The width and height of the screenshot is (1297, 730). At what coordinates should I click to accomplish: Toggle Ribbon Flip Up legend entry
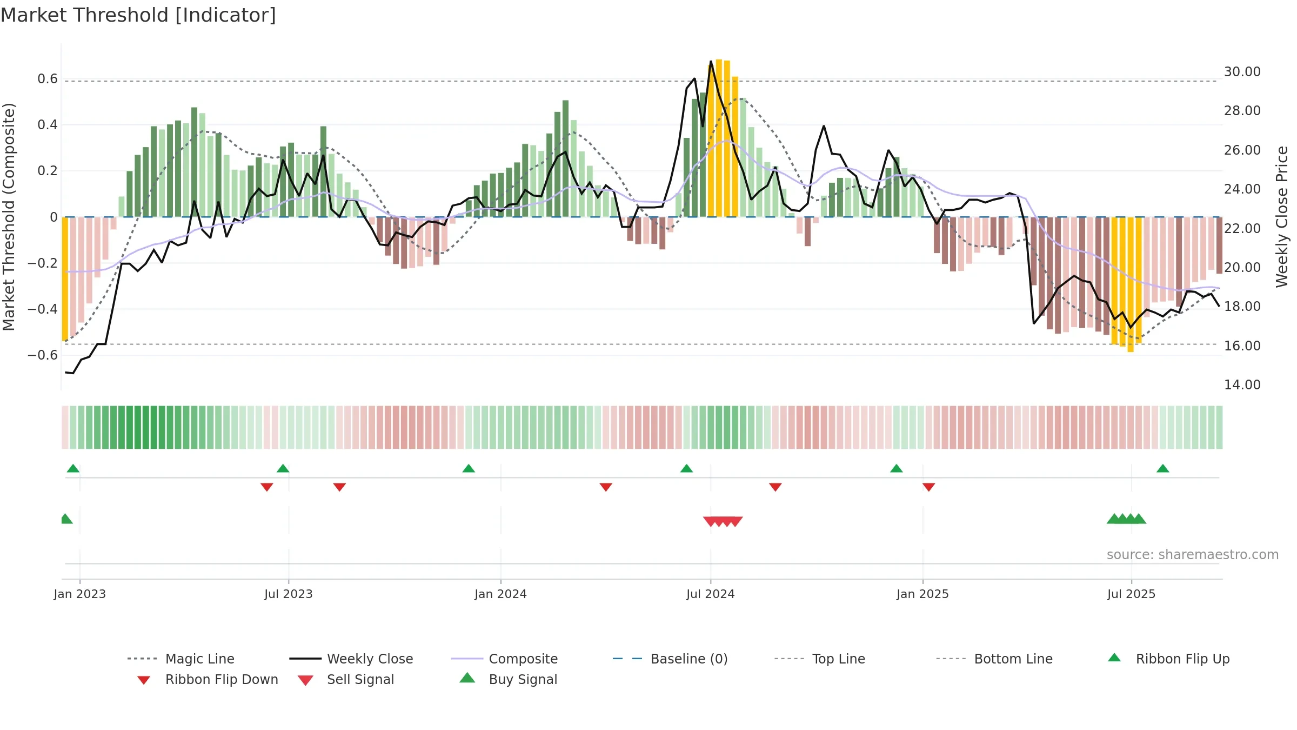[1168, 659]
